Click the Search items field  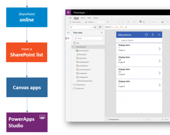(x=139, y=40)
